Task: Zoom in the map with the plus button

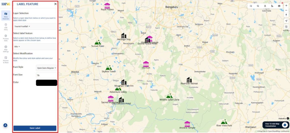Action: tap(286, 6)
